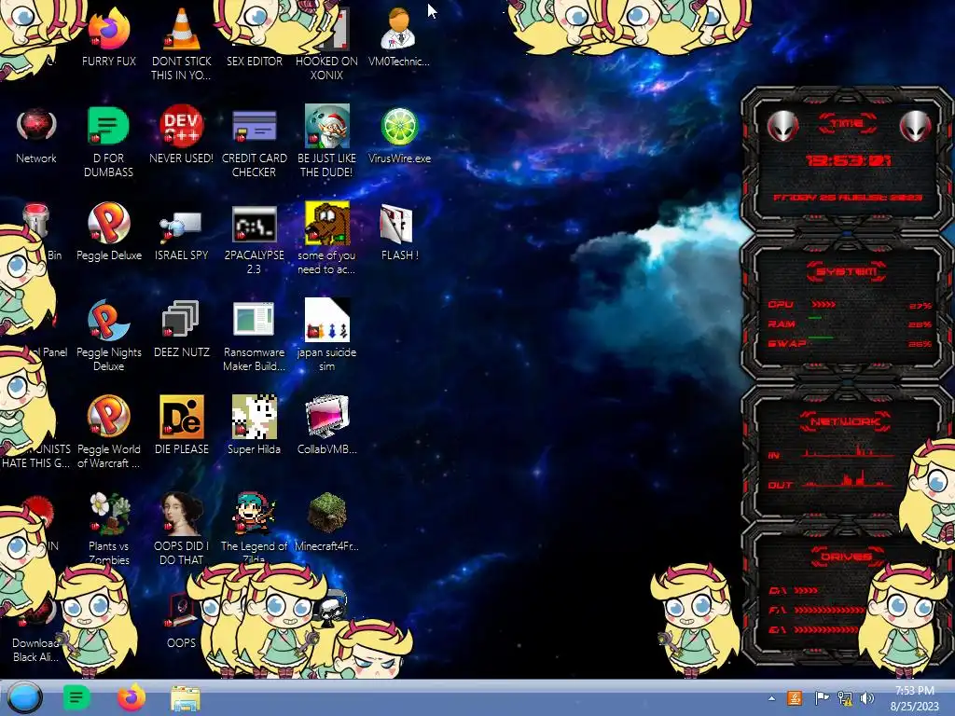Image resolution: width=955 pixels, height=716 pixels.
Task: Click the SYSTEM header on the widget
Action: (x=847, y=271)
